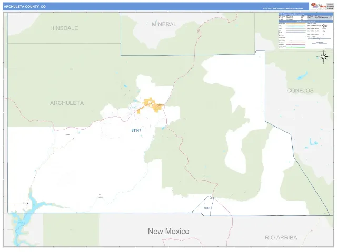This screenshot has height=252, width=337.
Task: Click the 81147 ZIP code label
Action: [x=136, y=130]
